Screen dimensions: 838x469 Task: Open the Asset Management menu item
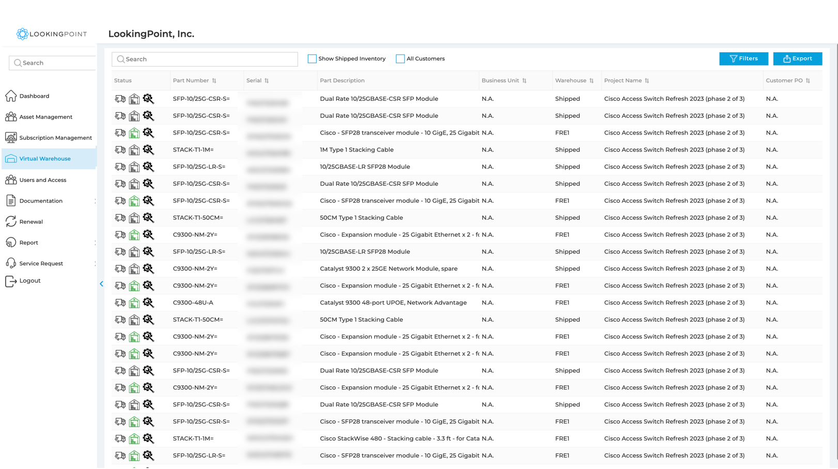click(x=45, y=117)
